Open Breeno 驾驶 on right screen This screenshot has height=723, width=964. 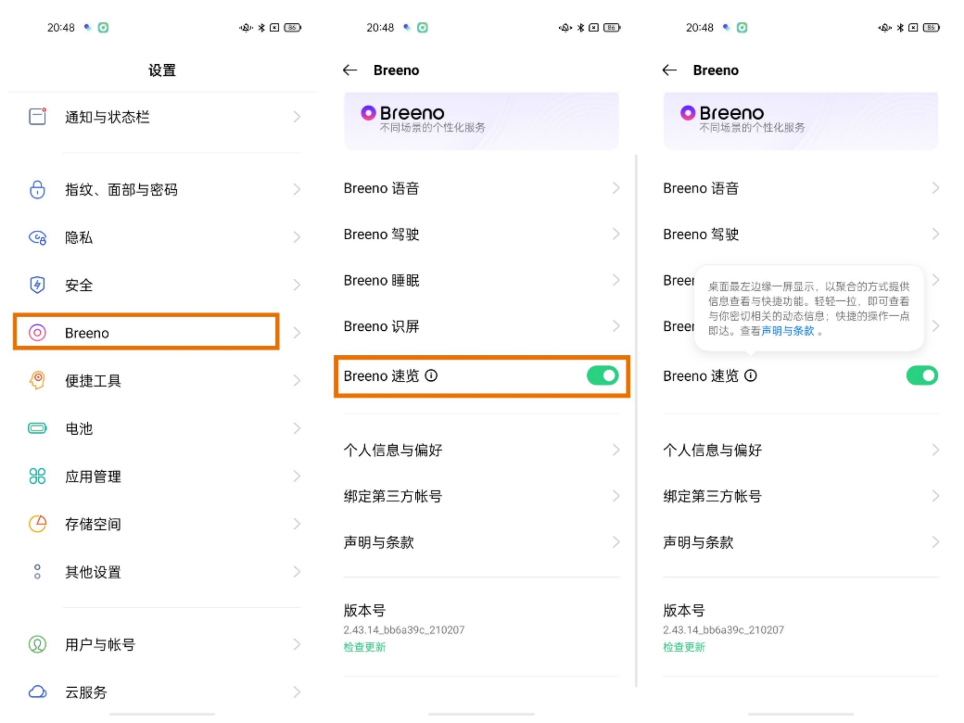coord(801,234)
